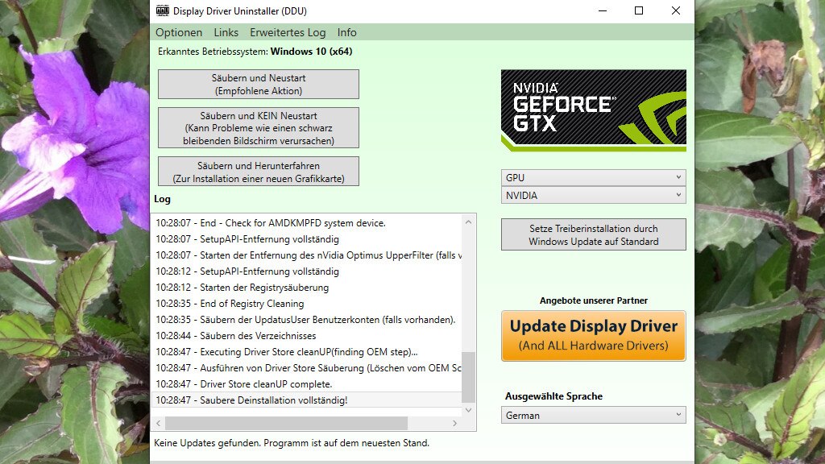This screenshot has height=464, width=825.
Task: Open the Info menu
Action: (x=346, y=32)
